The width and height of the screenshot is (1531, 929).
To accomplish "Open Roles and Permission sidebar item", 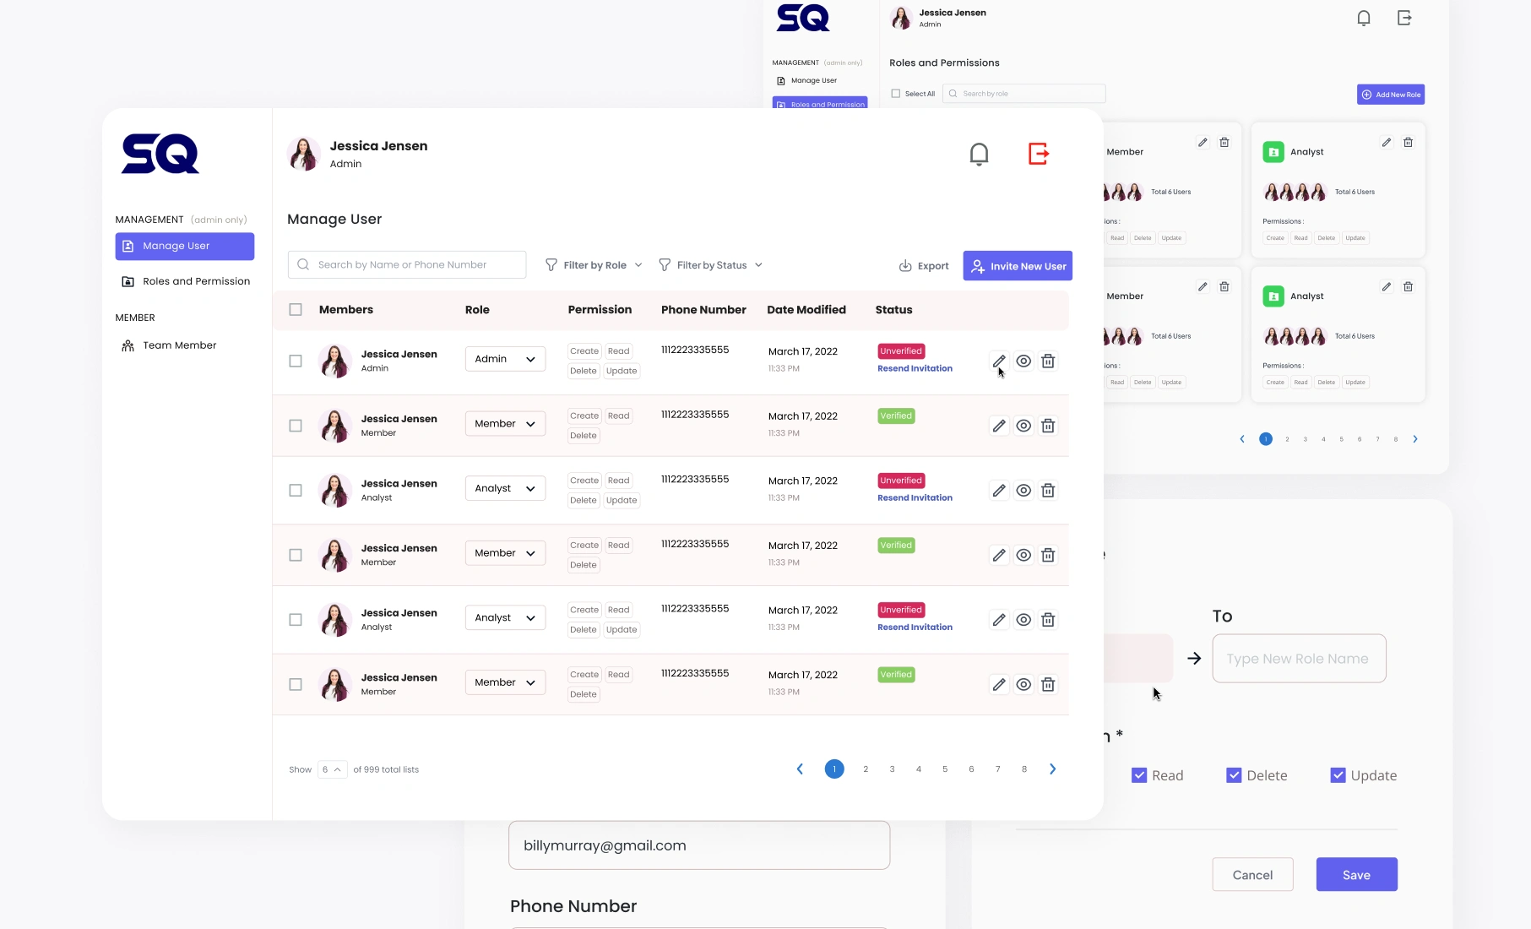I will tap(185, 281).
